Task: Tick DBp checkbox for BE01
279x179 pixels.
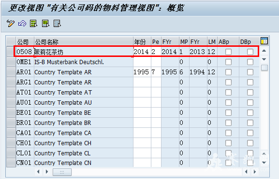Action: 250,112
